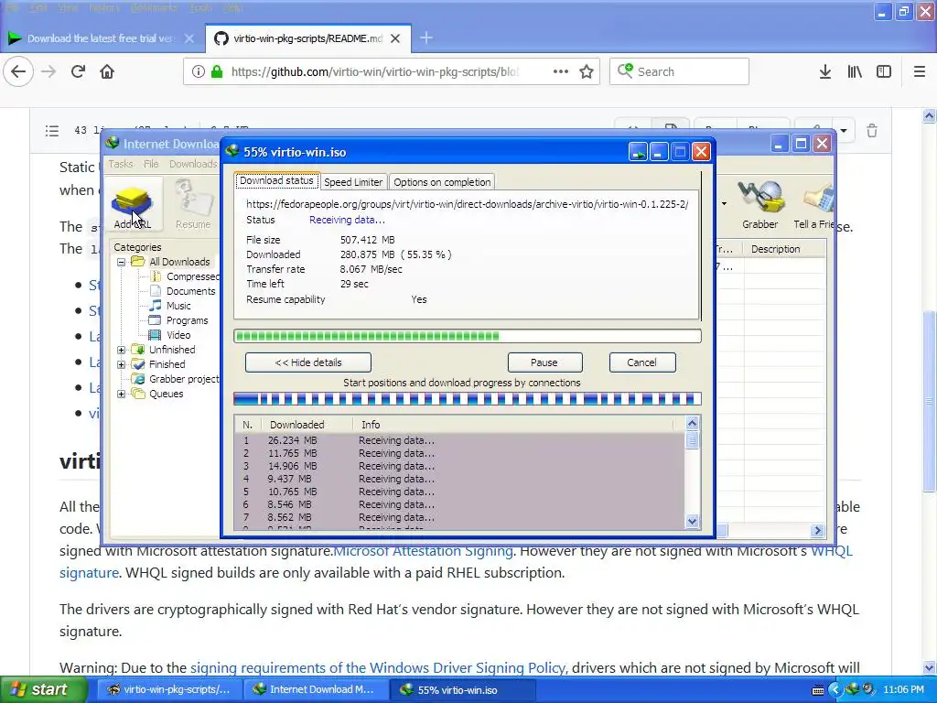This screenshot has width=937, height=703.
Task: Expand the Finished category node
Action: (x=122, y=364)
